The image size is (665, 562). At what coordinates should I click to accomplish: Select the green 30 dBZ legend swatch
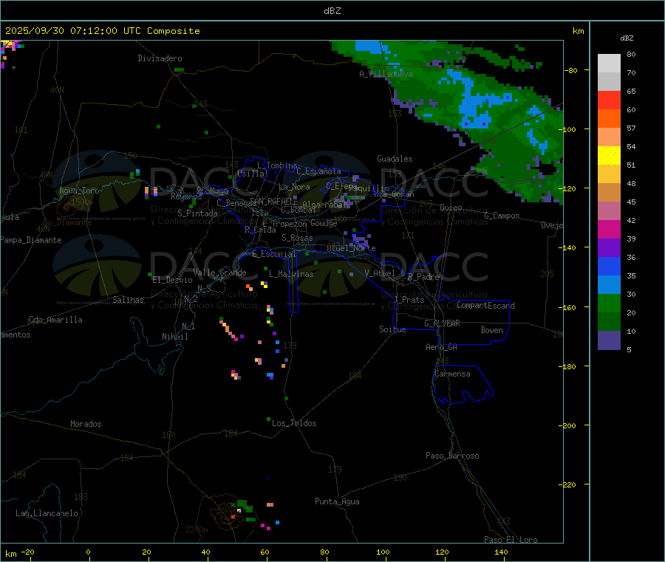coord(609,303)
